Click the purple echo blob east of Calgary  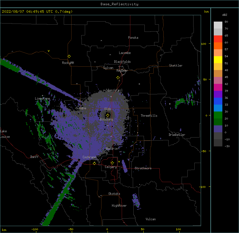(x=124, y=166)
